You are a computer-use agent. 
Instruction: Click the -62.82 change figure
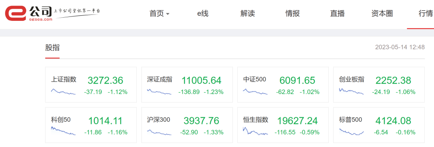click(x=285, y=92)
